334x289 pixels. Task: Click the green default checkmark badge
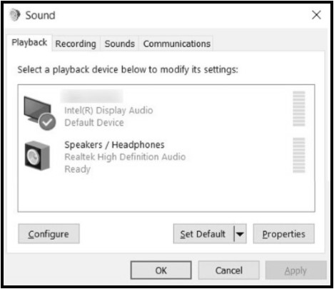click(x=47, y=122)
